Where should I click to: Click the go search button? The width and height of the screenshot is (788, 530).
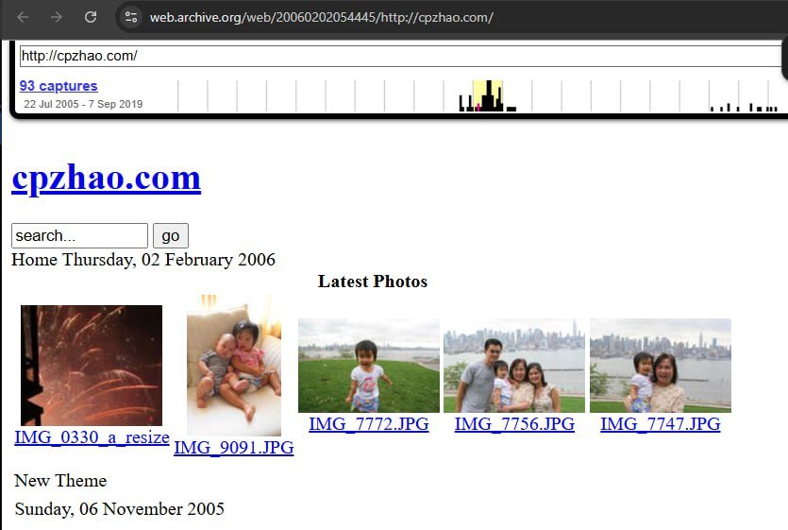click(x=171, y=235)
